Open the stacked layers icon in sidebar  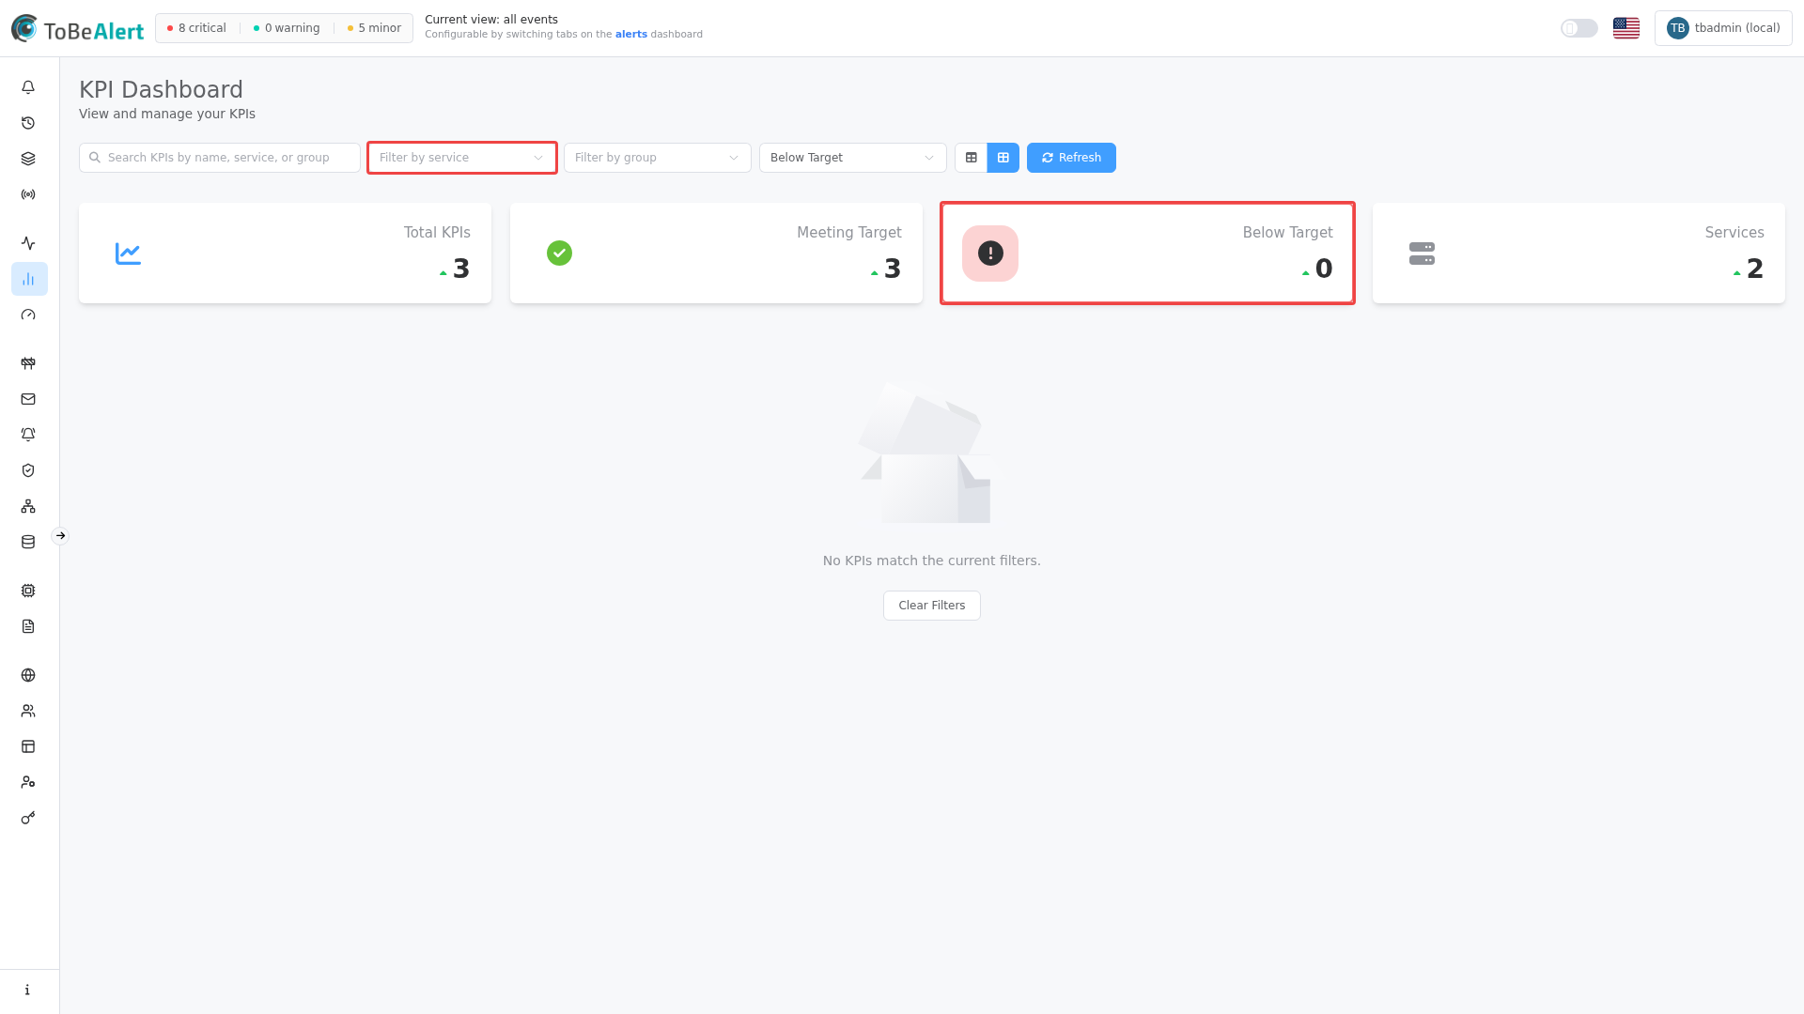click(x=28, y=159)
